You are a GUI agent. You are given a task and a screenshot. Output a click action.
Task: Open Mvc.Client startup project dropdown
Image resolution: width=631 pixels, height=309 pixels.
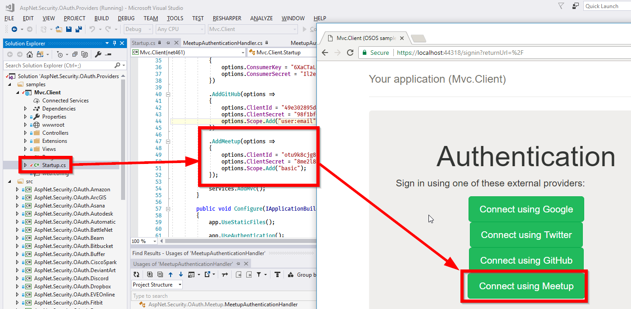point(252,29)
